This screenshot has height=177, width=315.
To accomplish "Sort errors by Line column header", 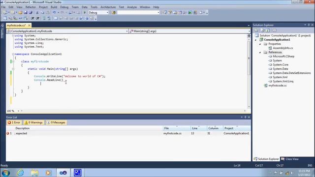I will pyautogui.click(x=198, y=128).
